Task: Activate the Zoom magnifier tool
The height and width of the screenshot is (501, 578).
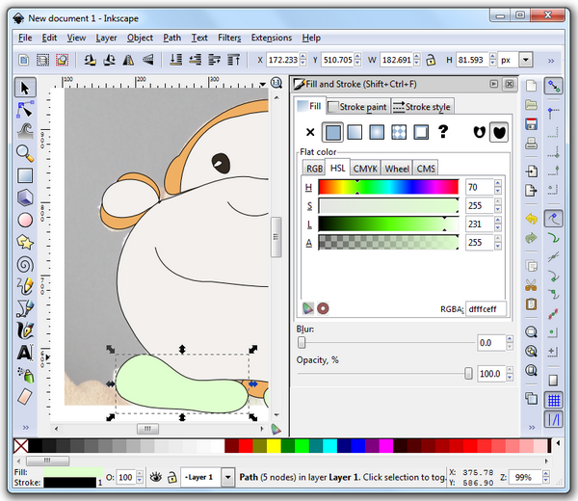Action: click(x=25, y=153)
